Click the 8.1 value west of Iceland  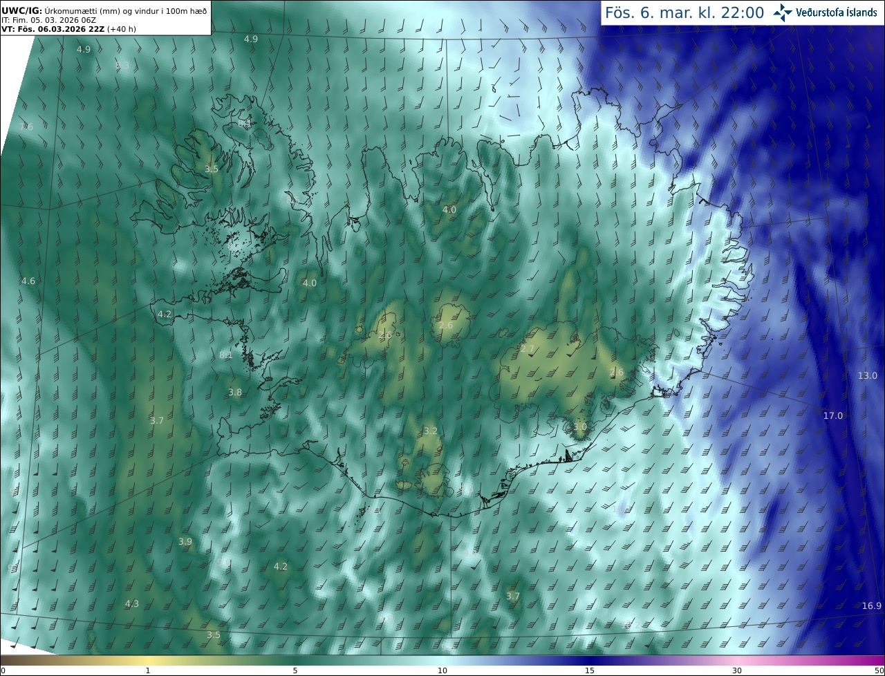click(226, 355)
